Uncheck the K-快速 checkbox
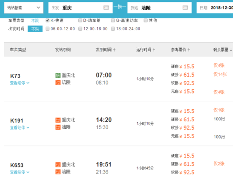The width and height of the screenshot is (233, 178). (x=48, y=20)
